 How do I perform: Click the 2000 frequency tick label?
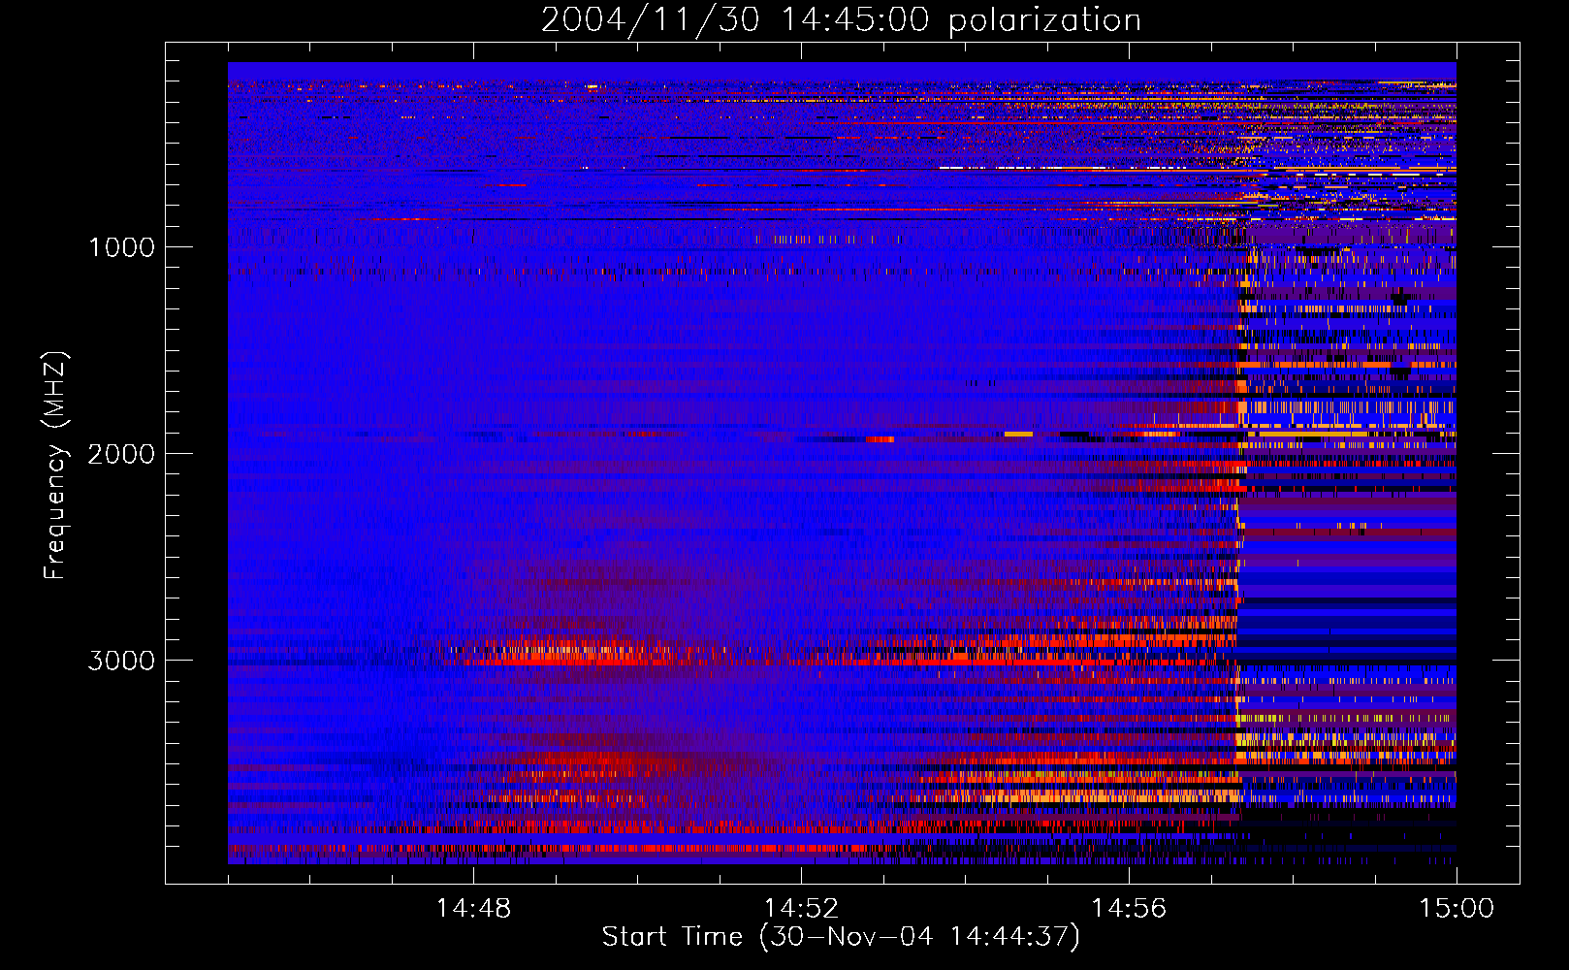click(x=121, y=454)
